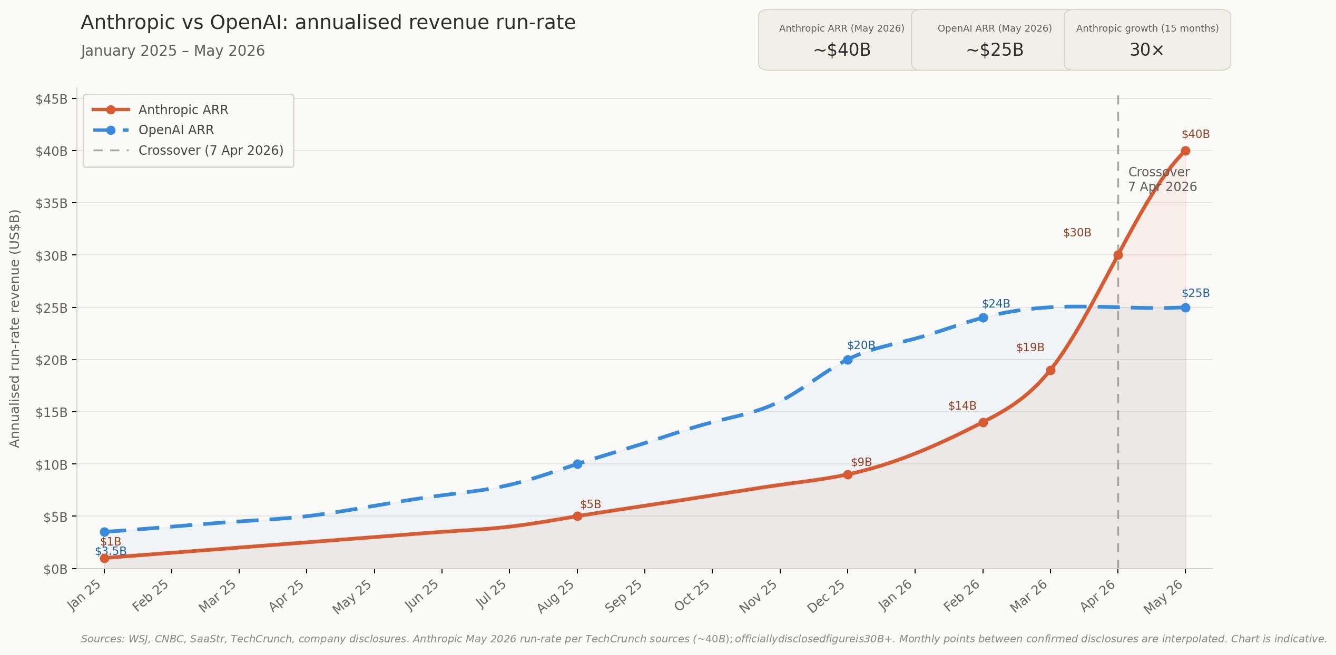
Task: Click the 'Jan 26' x-axis label
Action: (896, 595)
